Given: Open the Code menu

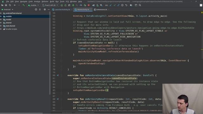Looking at the screenshot, I should coord(30,2).
